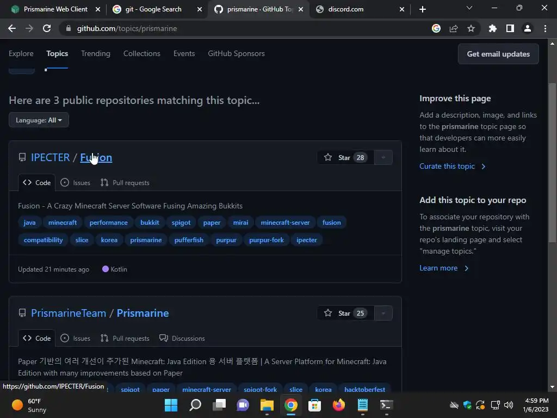Open the Fusion repository link

click(x=96, y=157)
